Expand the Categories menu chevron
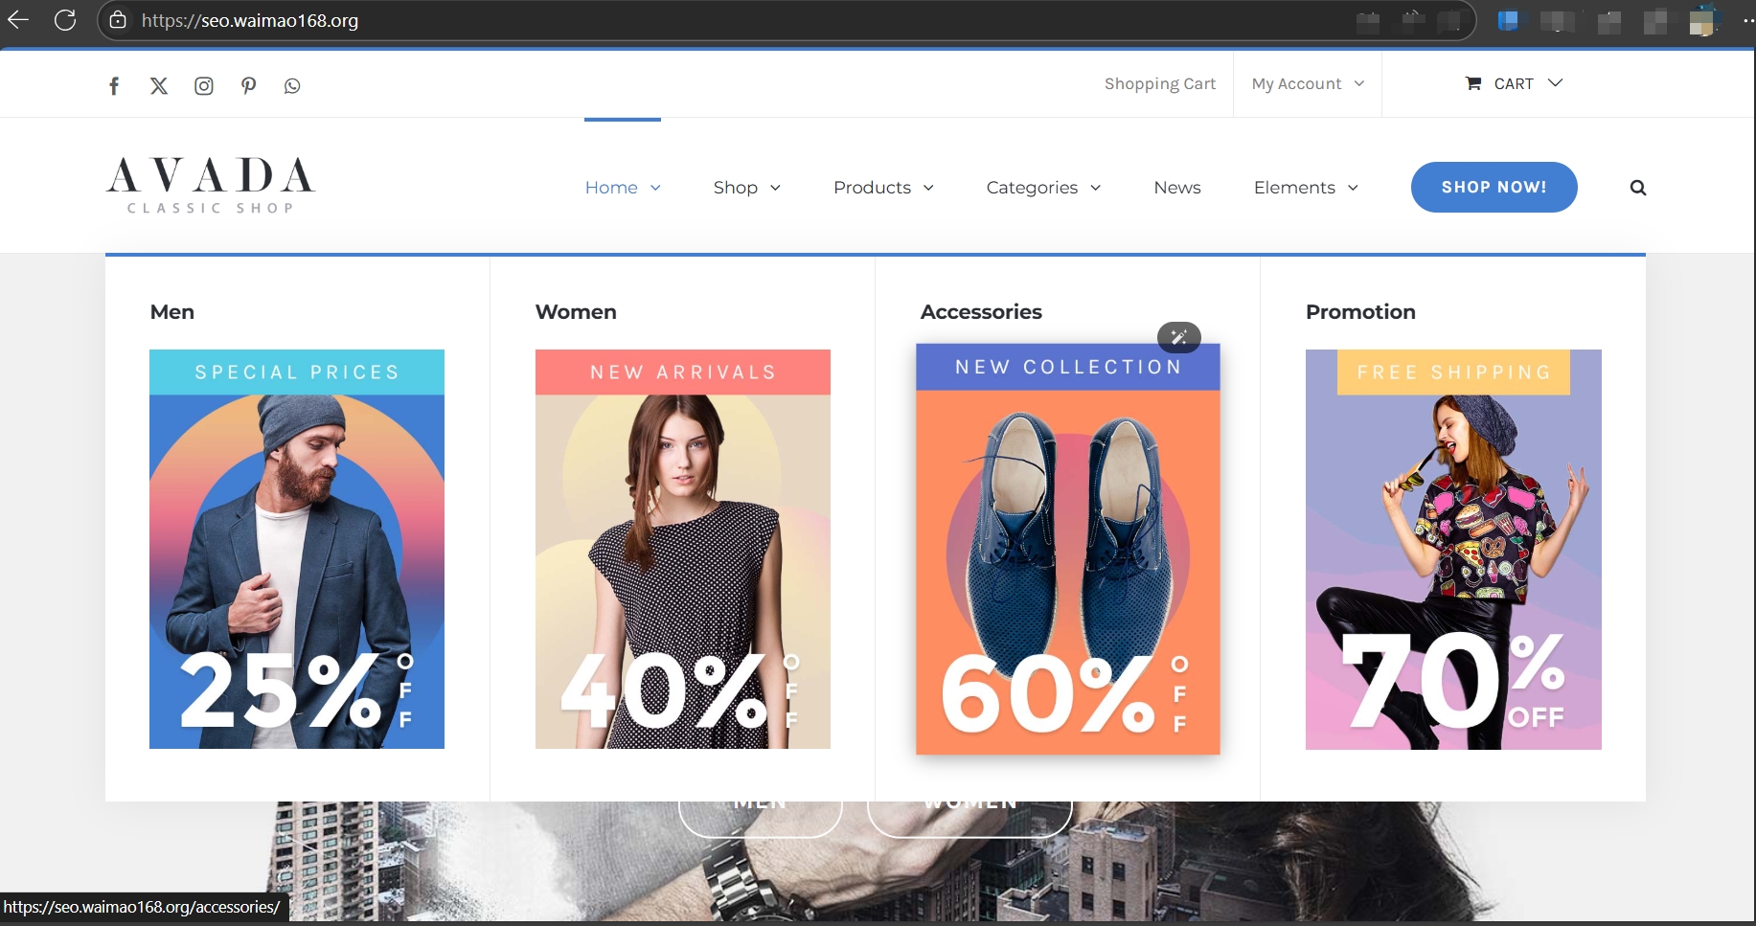 1095,188
